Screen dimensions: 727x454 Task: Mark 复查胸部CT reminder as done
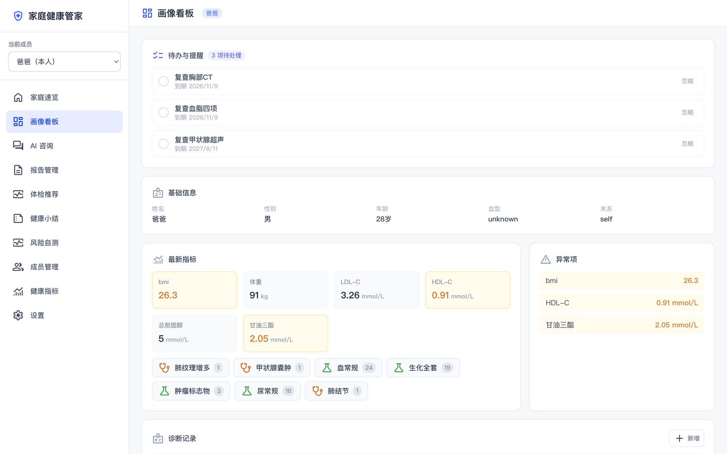164,81
